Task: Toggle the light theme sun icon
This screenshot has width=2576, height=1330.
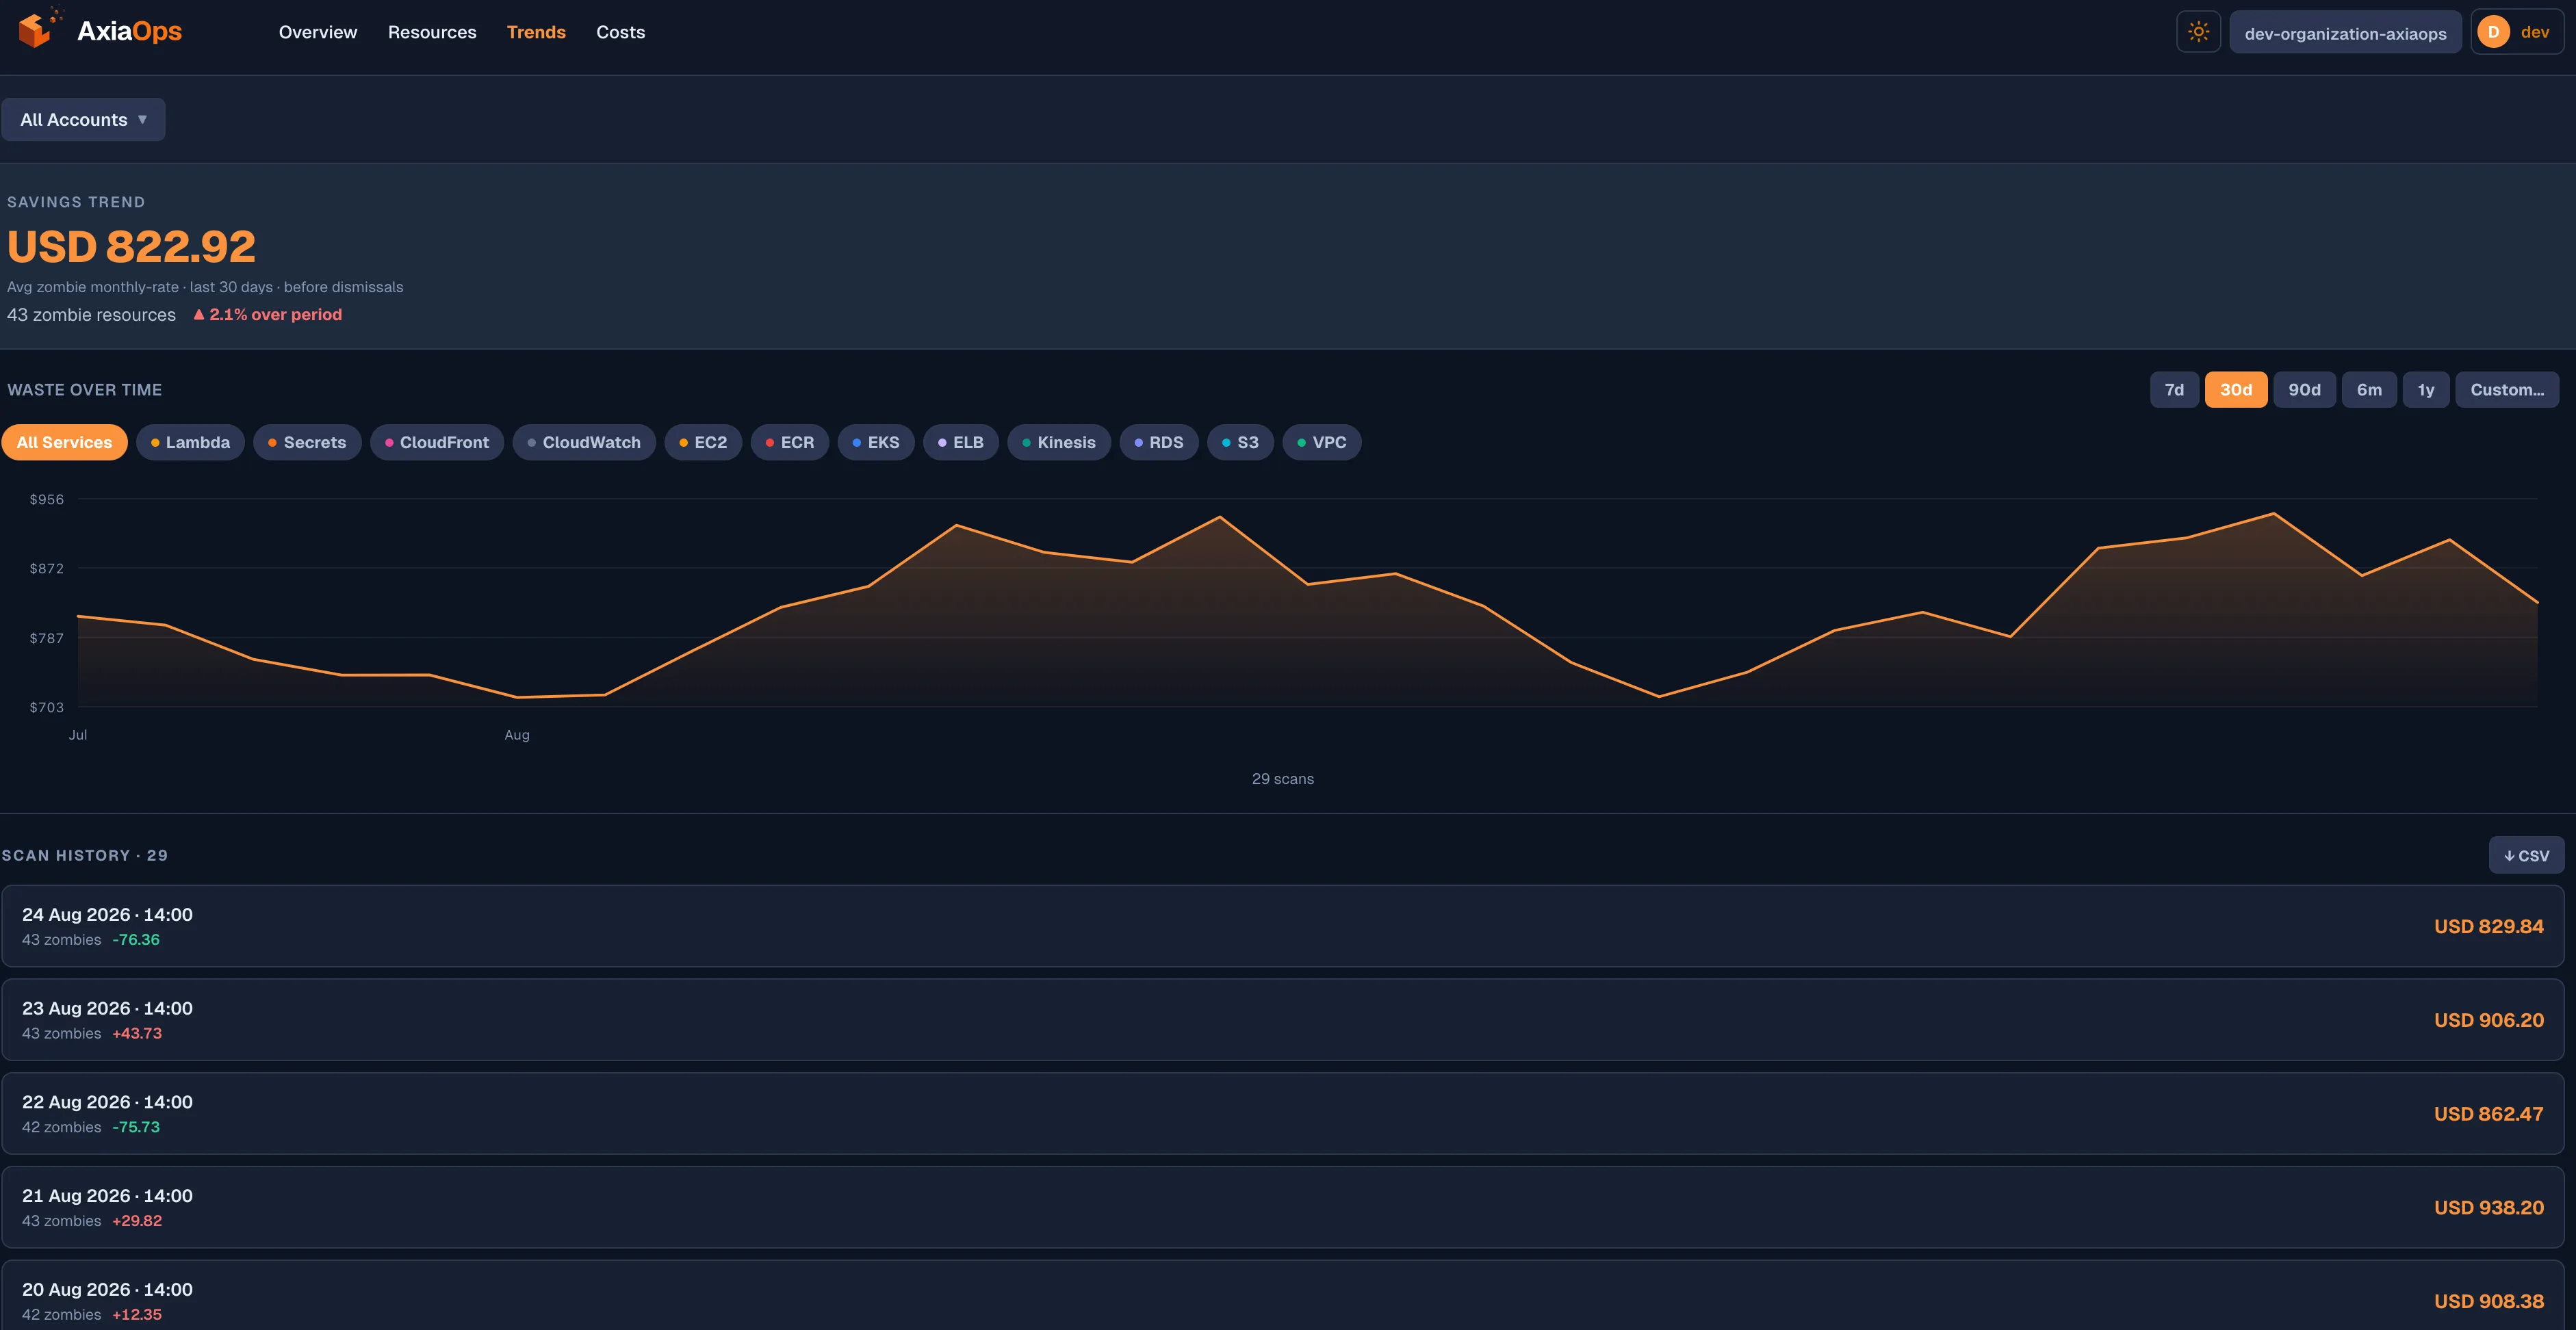Action: 2198,32
